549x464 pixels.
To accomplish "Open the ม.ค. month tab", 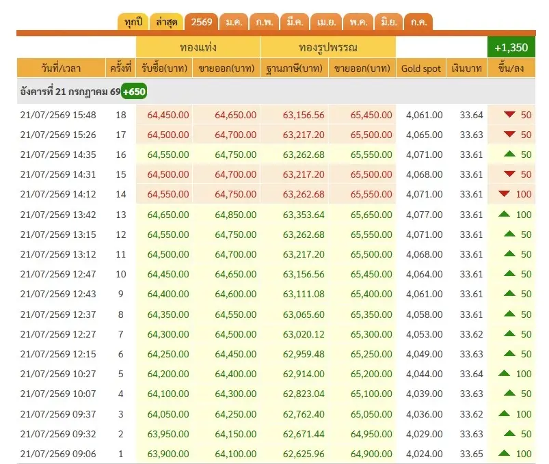I will 234,22.
